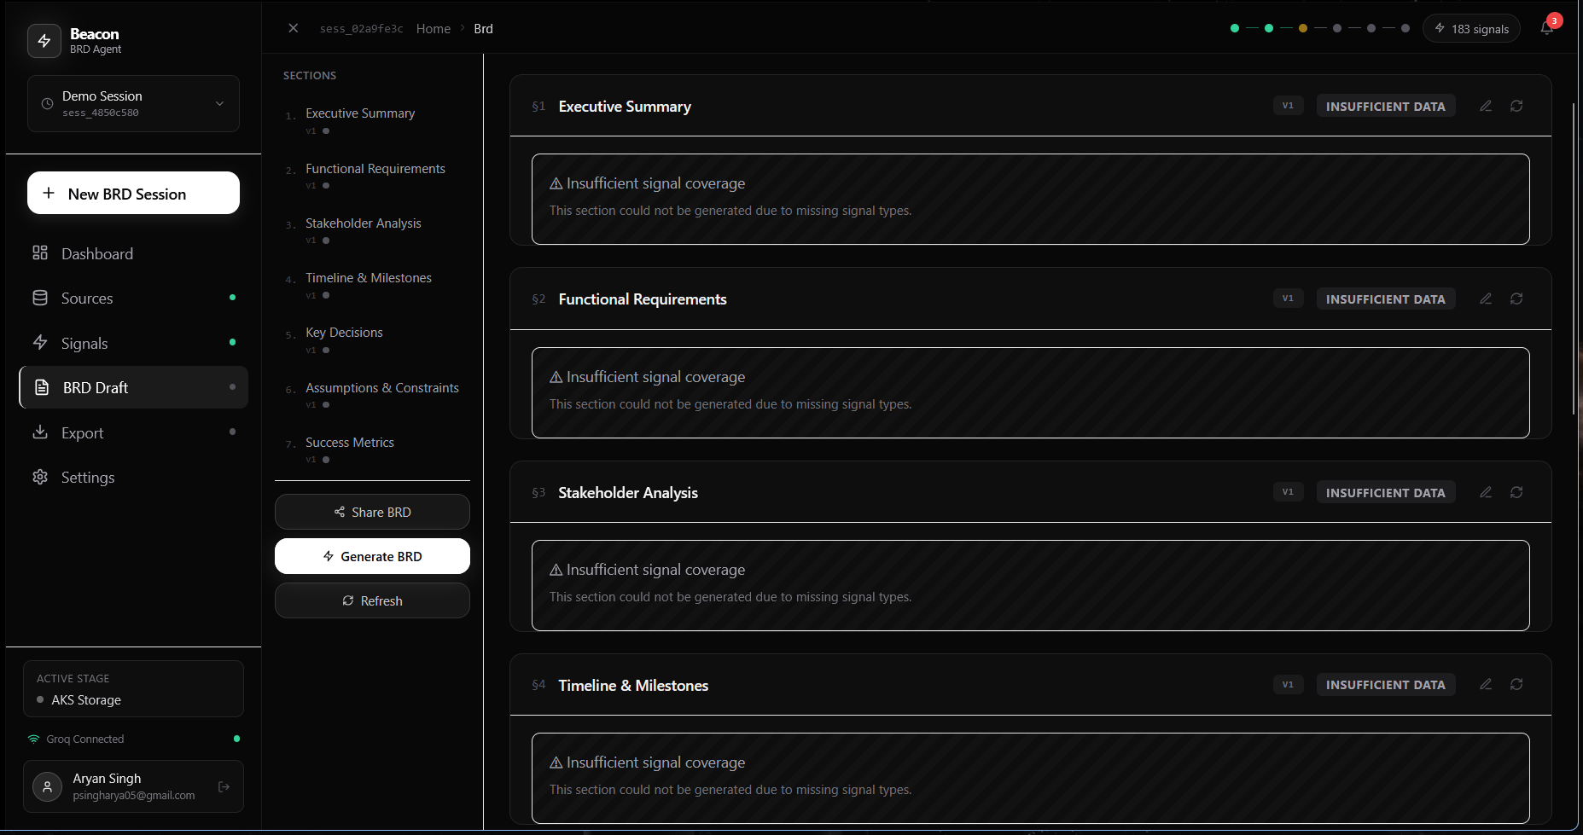Click the edit pencil for Stakeholder Analysis
This screenshot has height=835, width=1583.
[x=1486, y=492]
